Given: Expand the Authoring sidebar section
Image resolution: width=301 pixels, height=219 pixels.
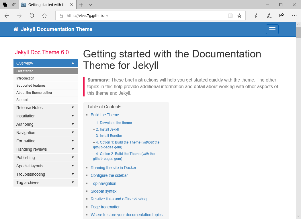Looking at the screenshot, I should [x=46, y=124].
